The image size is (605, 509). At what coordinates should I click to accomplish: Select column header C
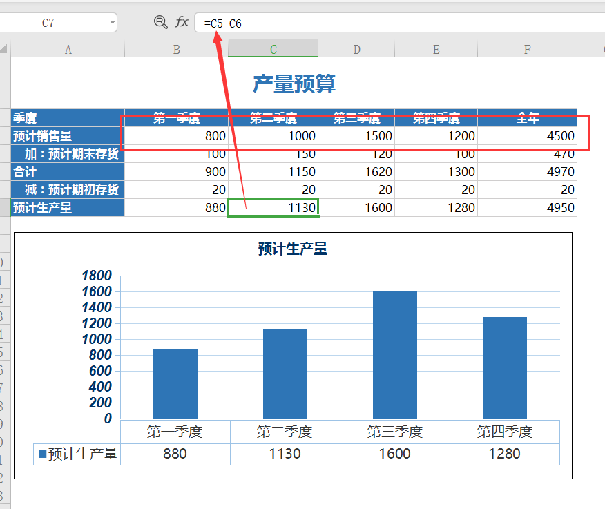coord(272,49)
